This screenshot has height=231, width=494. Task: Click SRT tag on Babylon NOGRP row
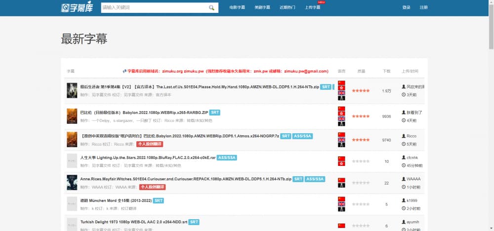(x=286, y=136)
